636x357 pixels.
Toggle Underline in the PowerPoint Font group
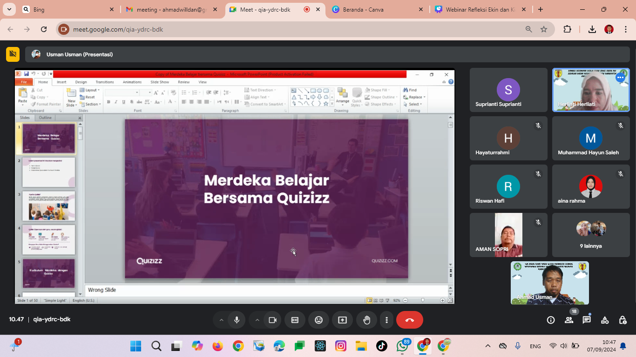(x=123, y=102)
